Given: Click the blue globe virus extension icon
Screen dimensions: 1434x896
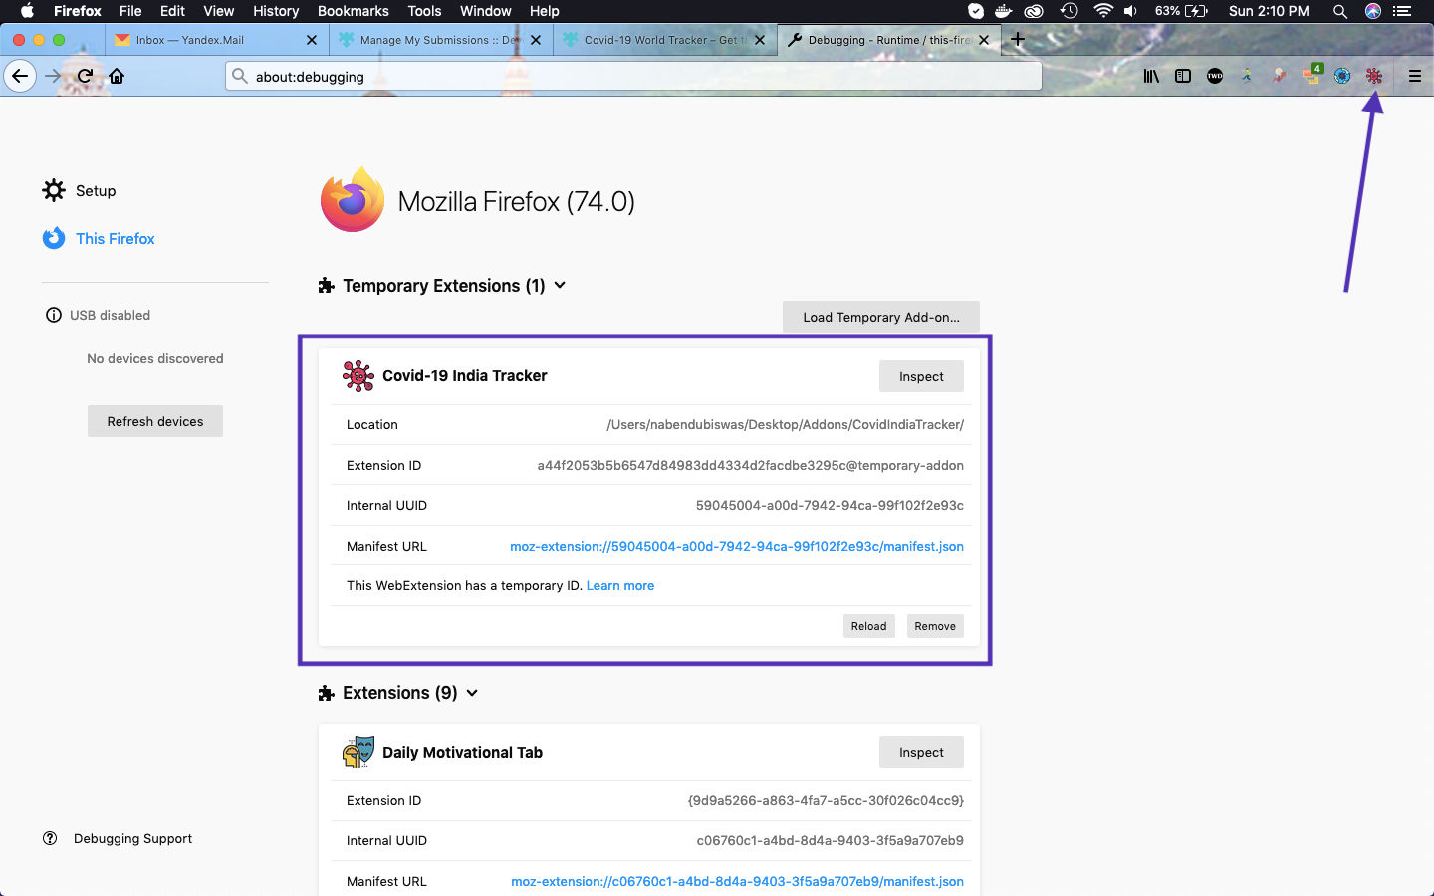Looking at the screenshot, I should 1342,76.
